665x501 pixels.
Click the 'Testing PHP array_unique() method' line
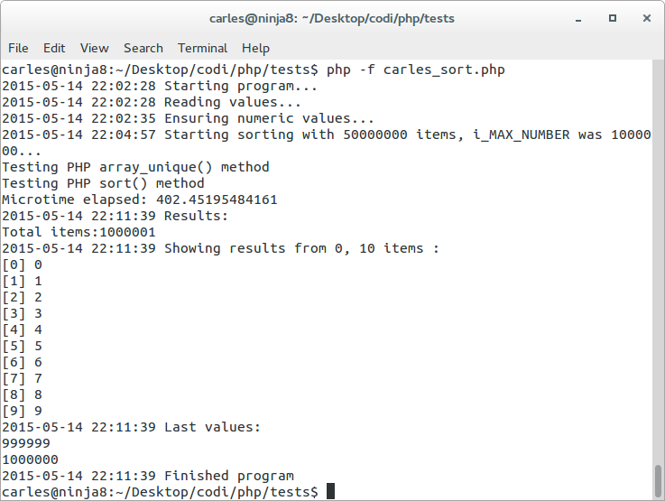(135, 167)
